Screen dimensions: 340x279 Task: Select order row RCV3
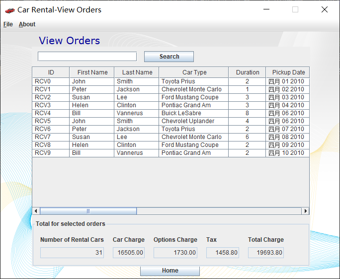pos(170,105)
